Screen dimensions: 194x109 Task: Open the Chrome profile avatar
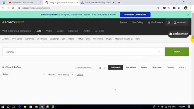pyautogui.click(x=186, y=8)
